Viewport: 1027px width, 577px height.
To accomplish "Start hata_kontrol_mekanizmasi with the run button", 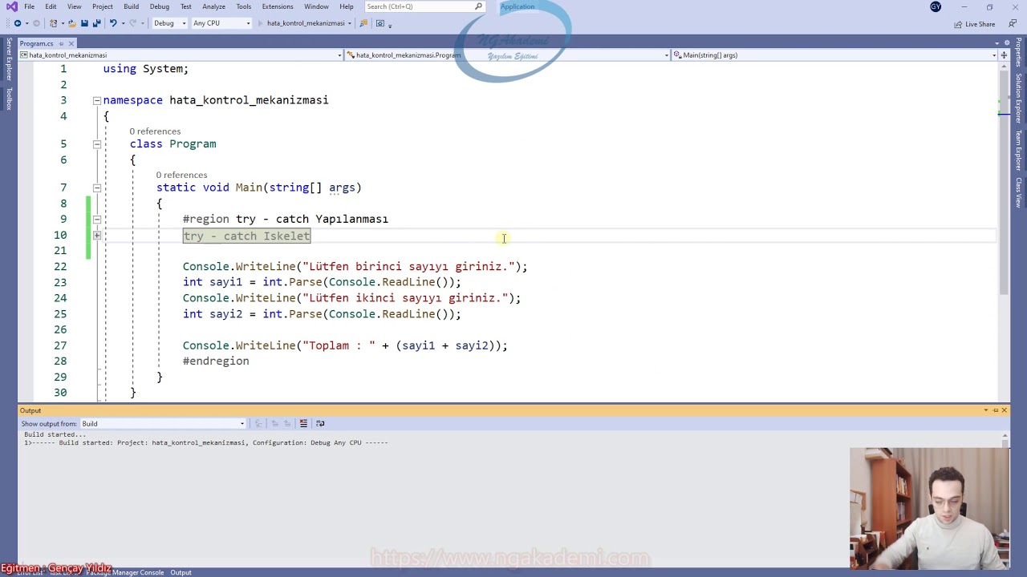I will [301, 23].
